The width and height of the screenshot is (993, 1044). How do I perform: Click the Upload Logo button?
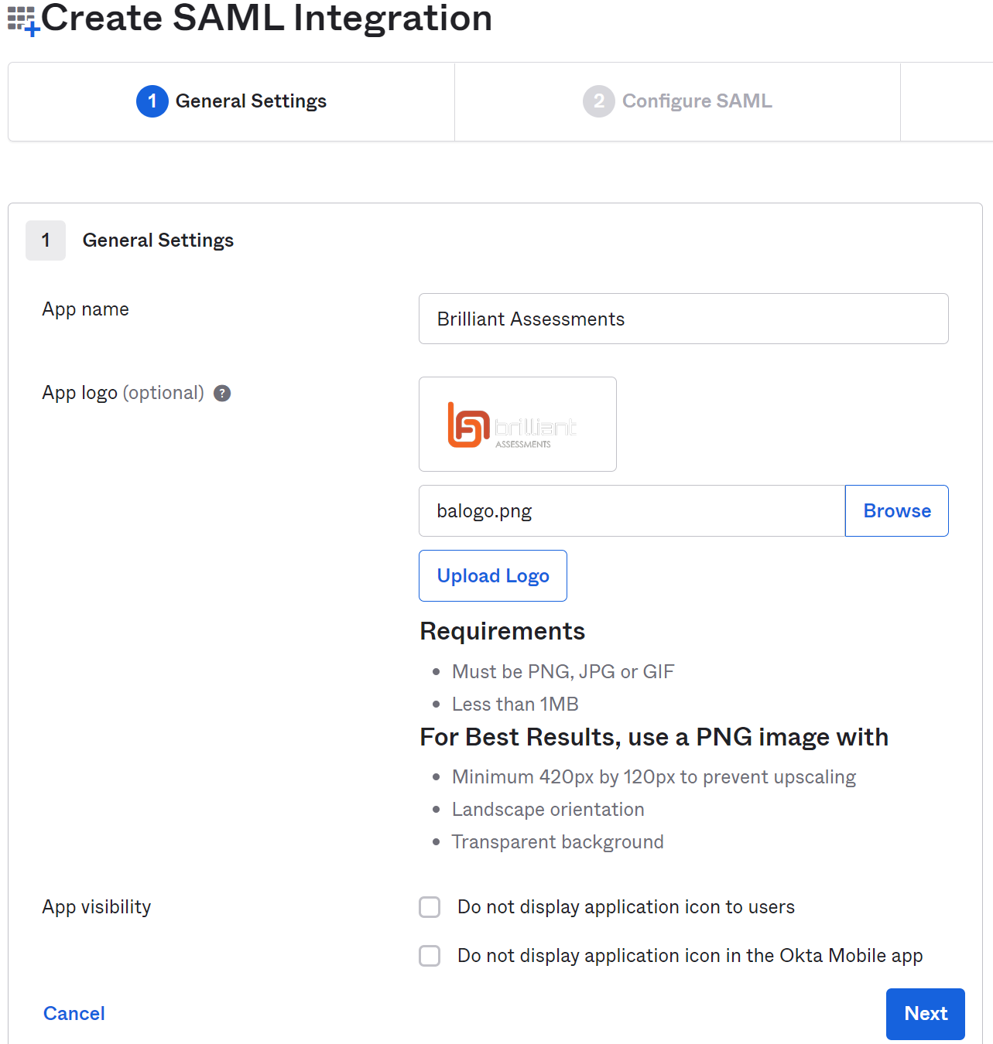[x=493, y=575]
